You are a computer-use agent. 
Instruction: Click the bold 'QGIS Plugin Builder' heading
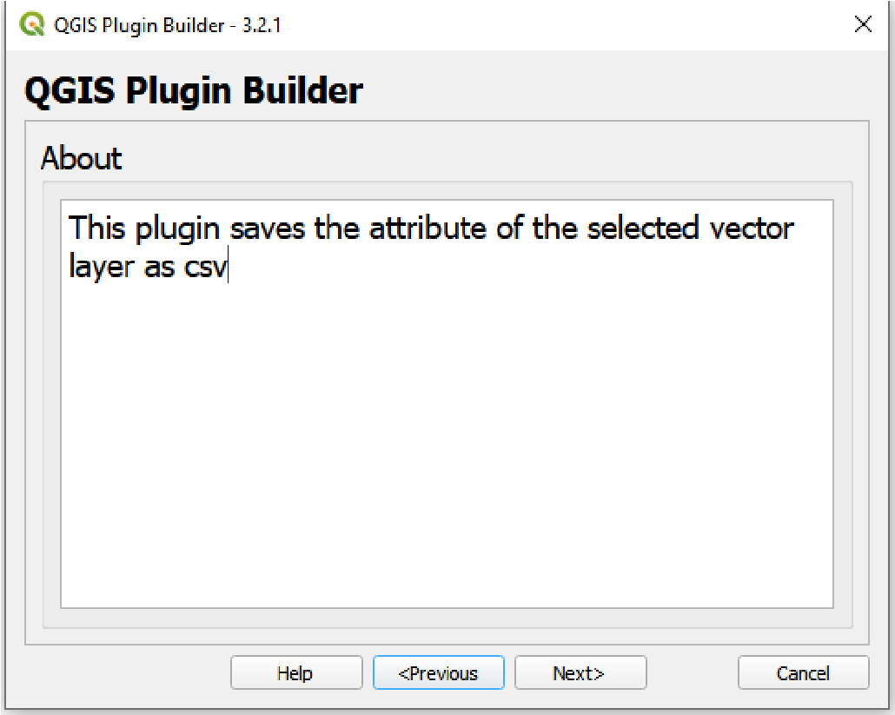(194, 90)
